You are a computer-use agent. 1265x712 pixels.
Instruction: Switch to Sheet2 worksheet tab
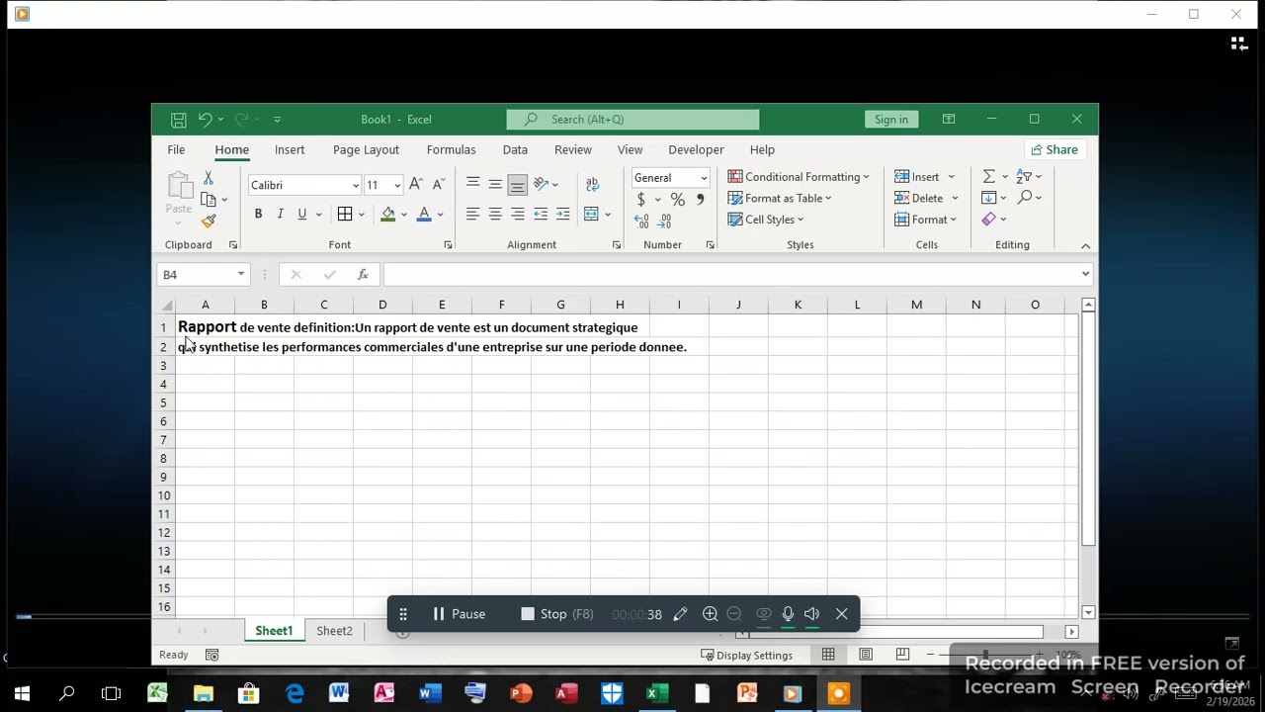tap(334, 631)
